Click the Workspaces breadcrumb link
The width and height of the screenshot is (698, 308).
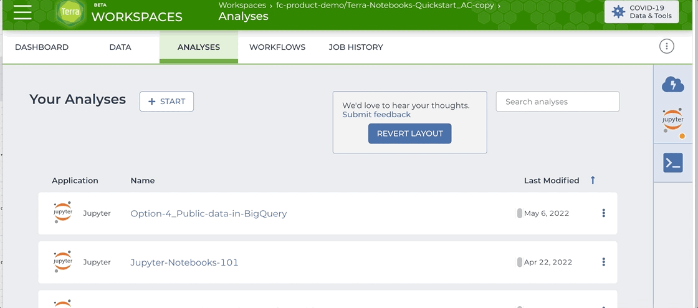(x=242, y=6)
